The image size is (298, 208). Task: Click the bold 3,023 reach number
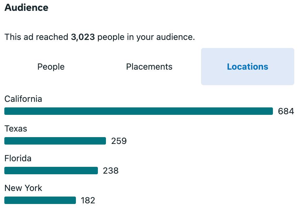point(83,37)
